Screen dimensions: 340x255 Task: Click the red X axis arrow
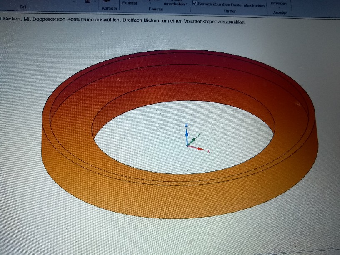[x=200, y=148]
